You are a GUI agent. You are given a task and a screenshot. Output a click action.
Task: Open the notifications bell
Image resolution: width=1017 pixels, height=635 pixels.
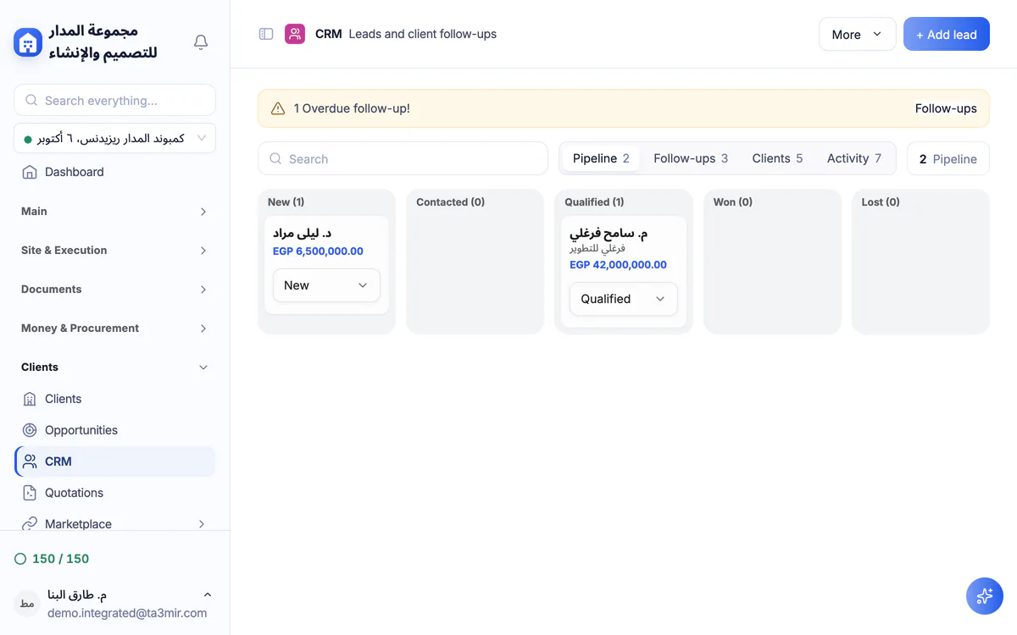201,42
